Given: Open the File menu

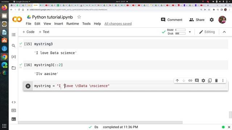Looking at the screenshot, I should coord(28,24).
